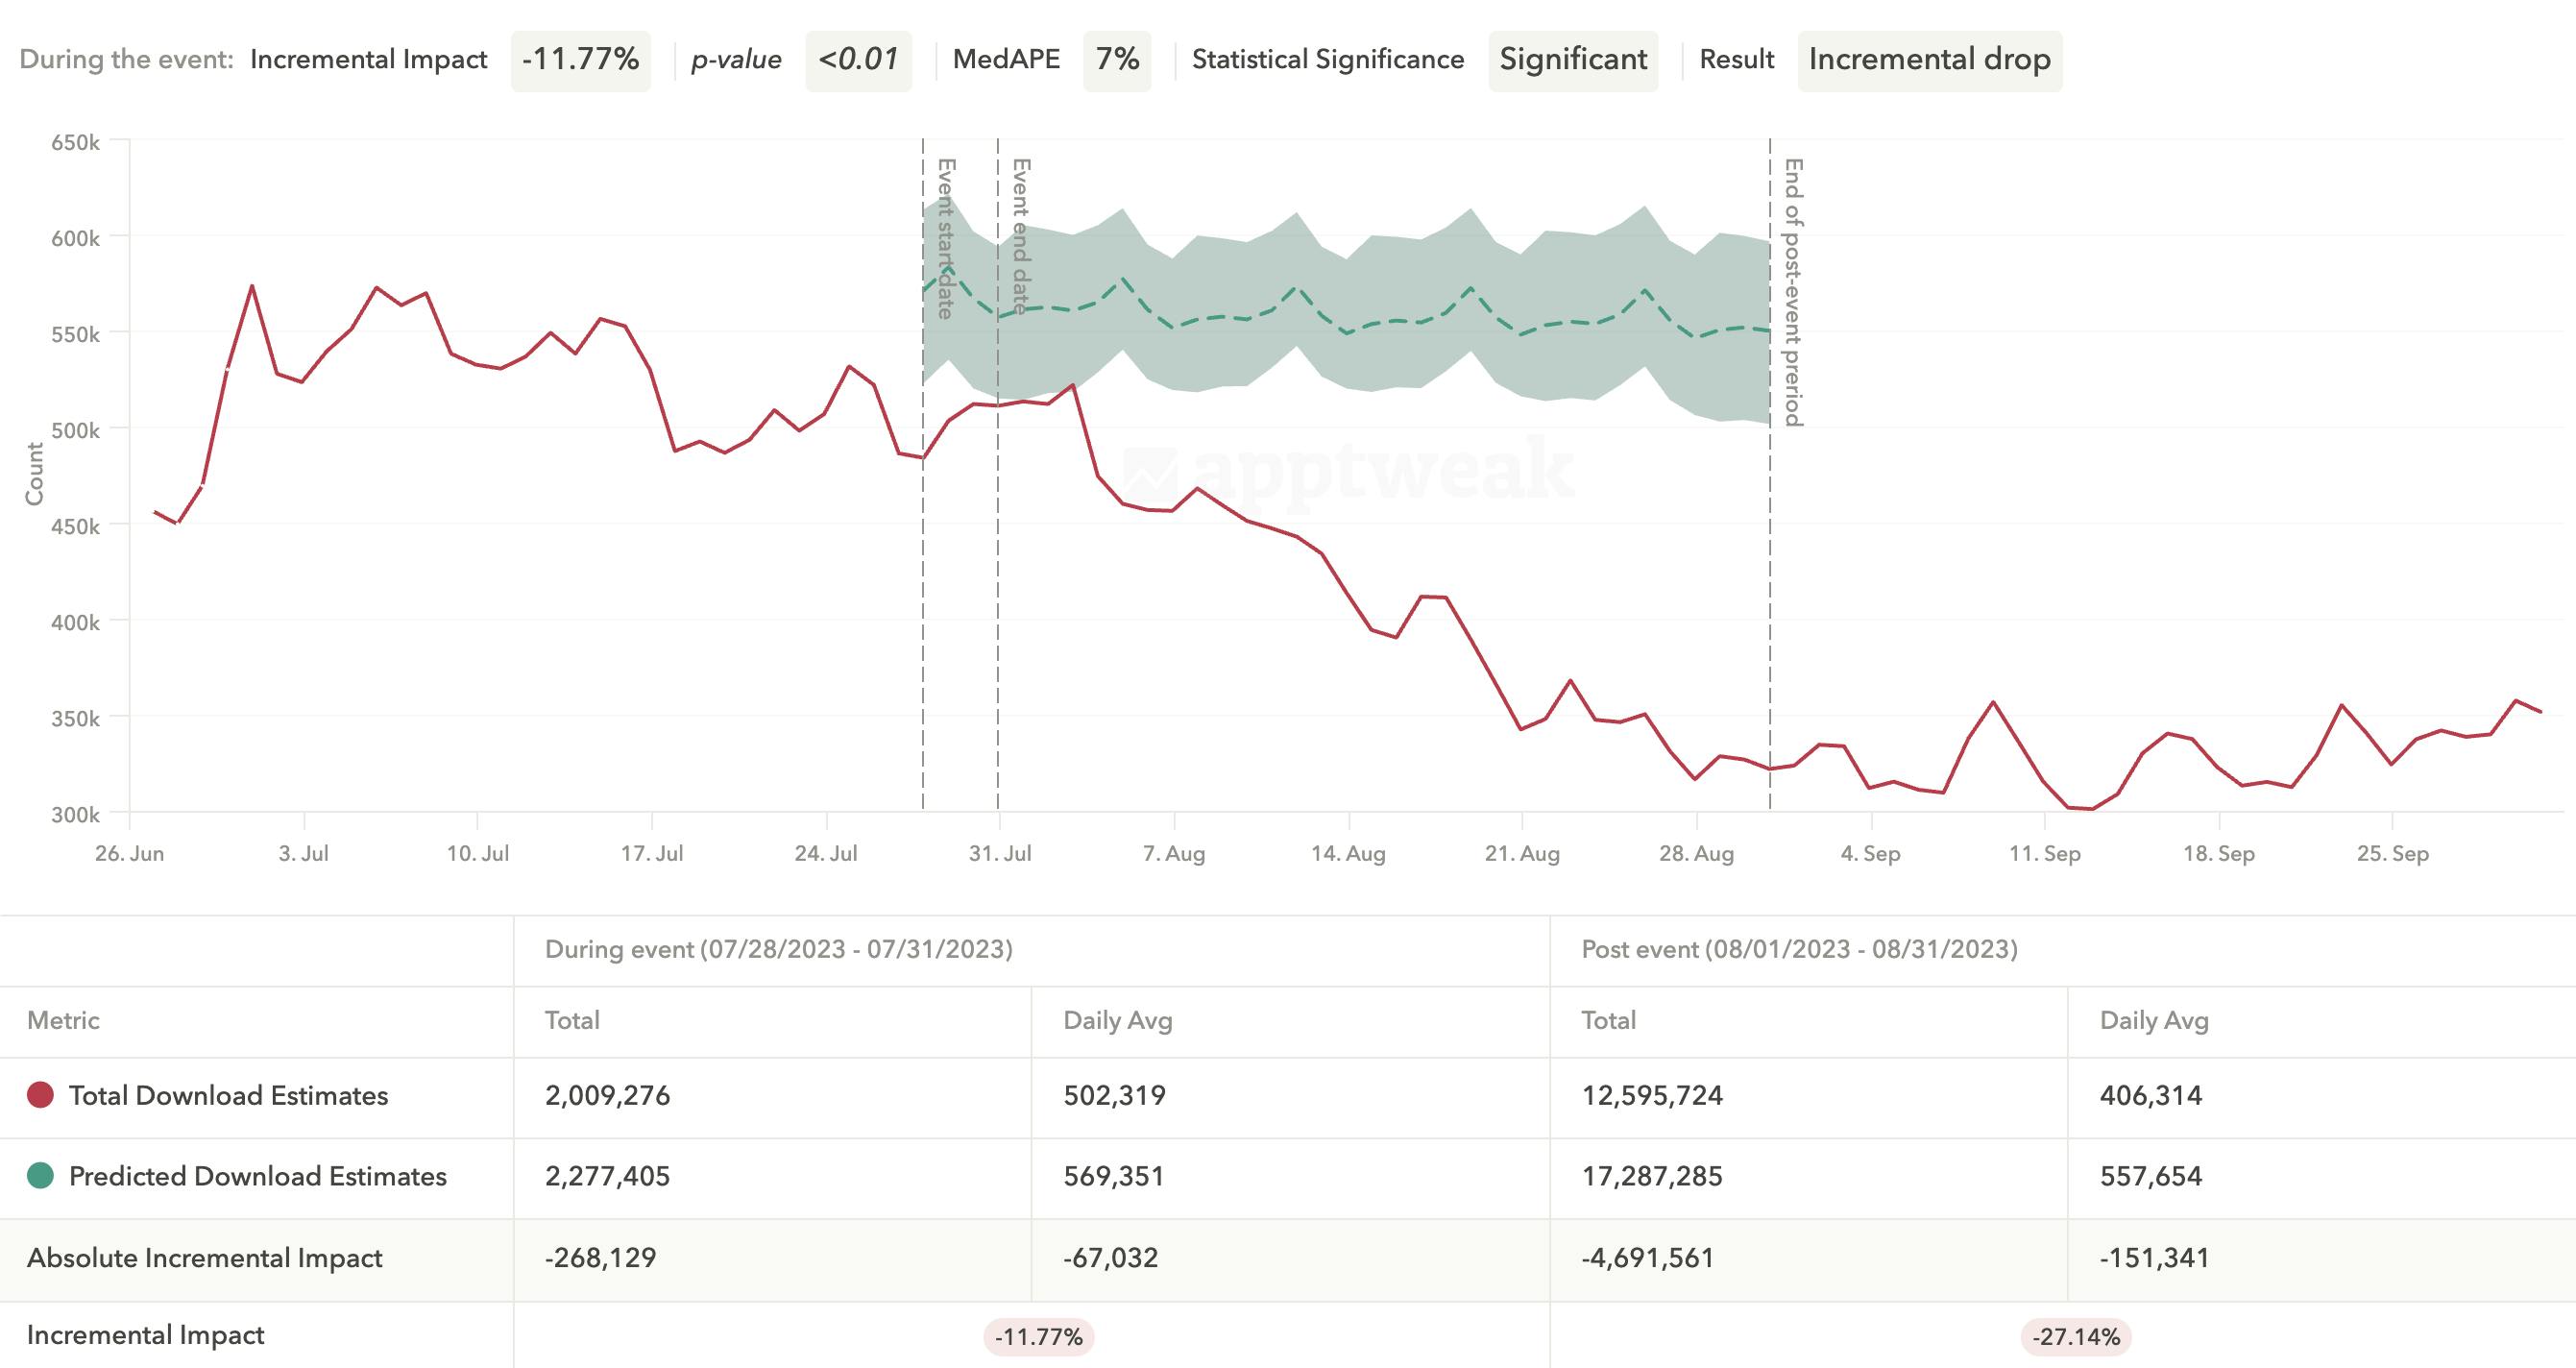Click the MedAPE 7% badge
The height and width of the screenshot is (1368, 2576).
1117,60
